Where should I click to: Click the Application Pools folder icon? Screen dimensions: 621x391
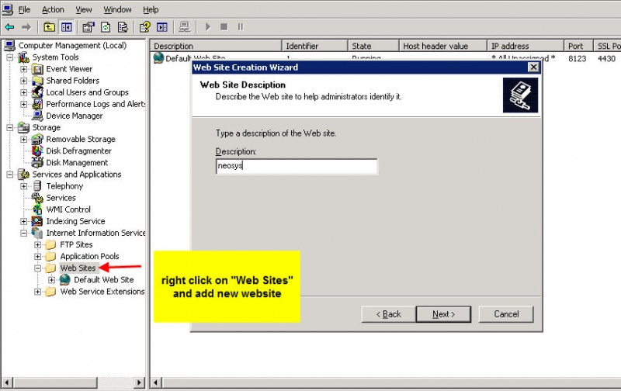pos(50,257)
